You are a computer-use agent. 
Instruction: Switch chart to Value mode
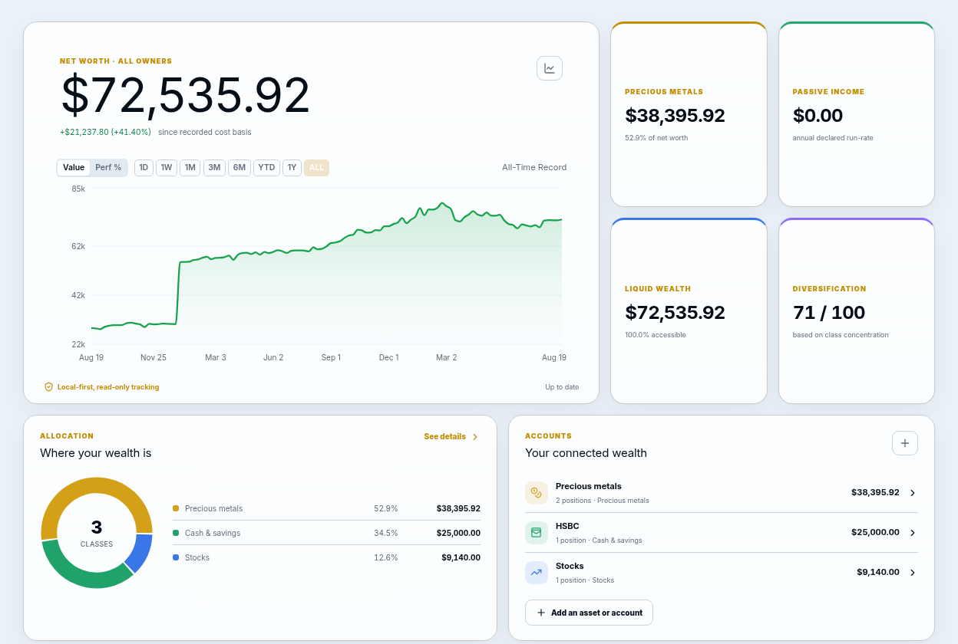click(74, 167)
